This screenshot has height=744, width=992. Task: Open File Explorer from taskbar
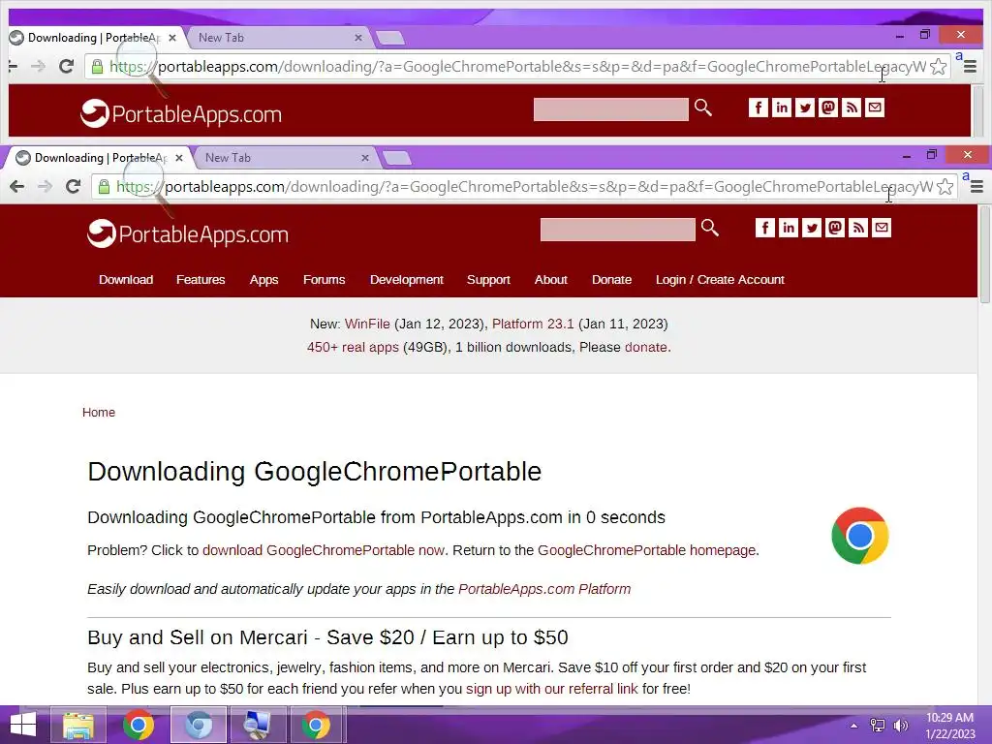point(77,725)
